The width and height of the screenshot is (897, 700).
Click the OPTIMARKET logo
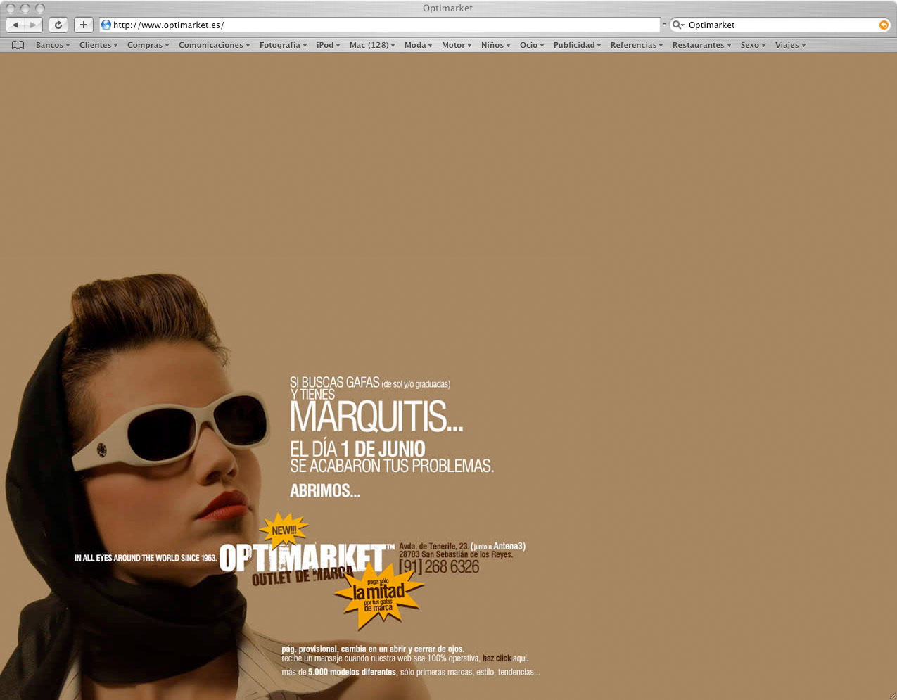tap(307, 558)
